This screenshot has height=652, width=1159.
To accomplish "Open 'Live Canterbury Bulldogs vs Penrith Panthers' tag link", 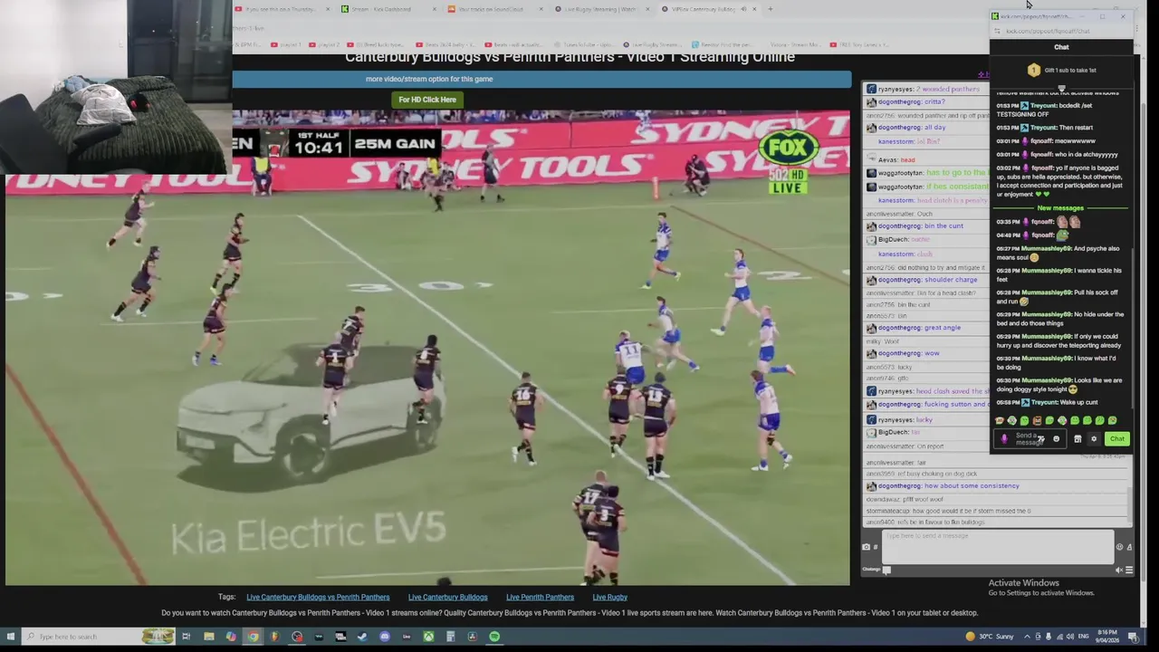I will (318, 597).
